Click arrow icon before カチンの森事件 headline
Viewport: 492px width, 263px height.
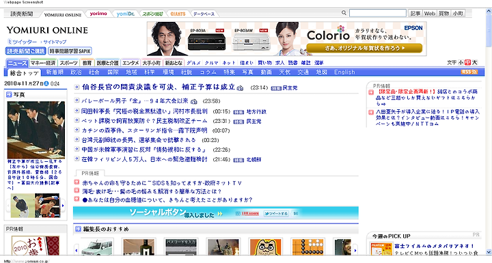click(77, 130)
